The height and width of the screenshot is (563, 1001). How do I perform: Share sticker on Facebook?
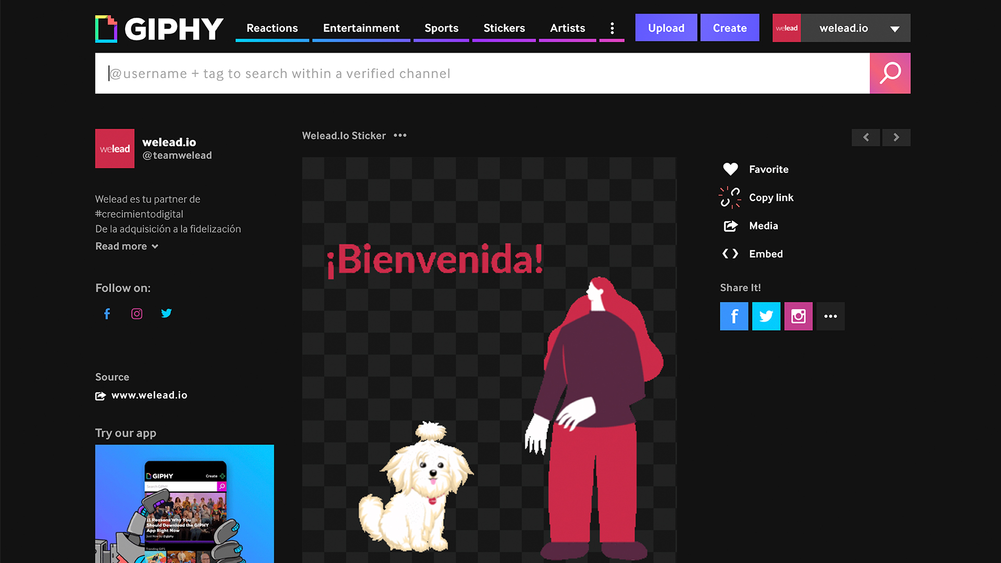(x=734, y=316)
